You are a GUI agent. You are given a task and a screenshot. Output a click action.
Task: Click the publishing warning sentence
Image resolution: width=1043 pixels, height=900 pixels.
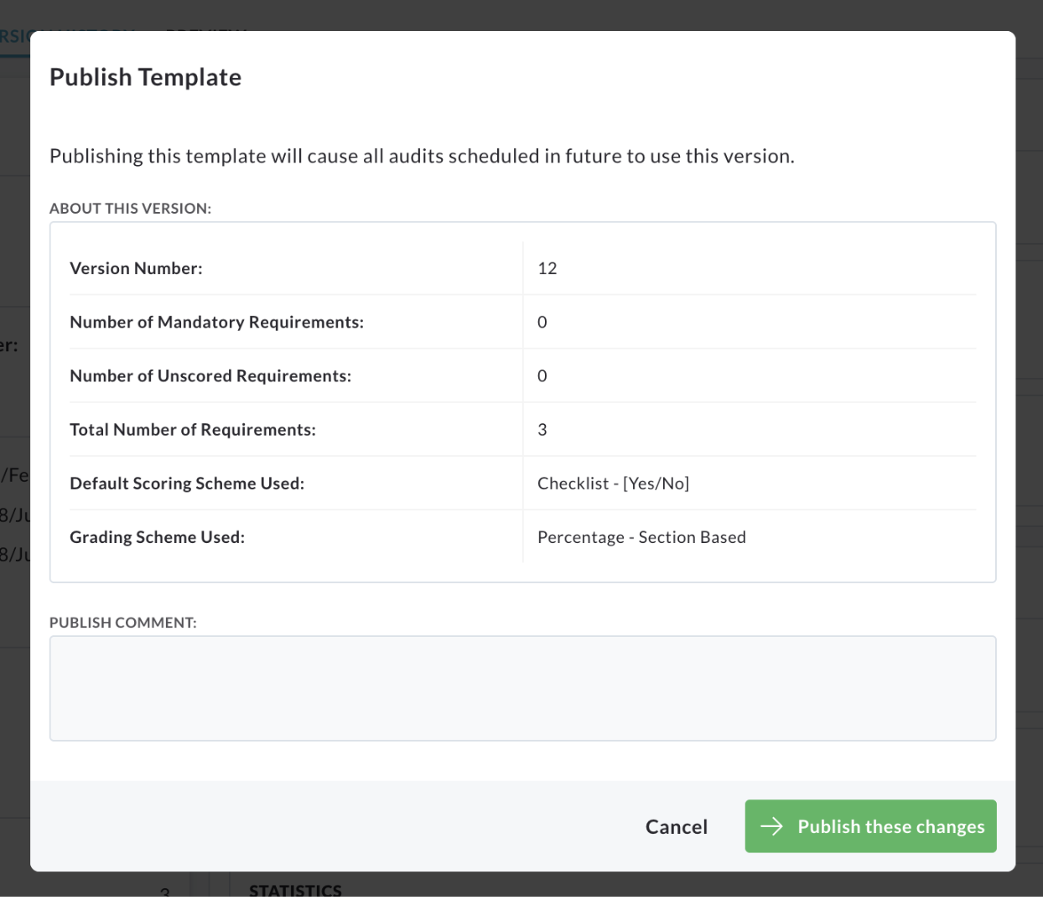(x=422, y=156)
